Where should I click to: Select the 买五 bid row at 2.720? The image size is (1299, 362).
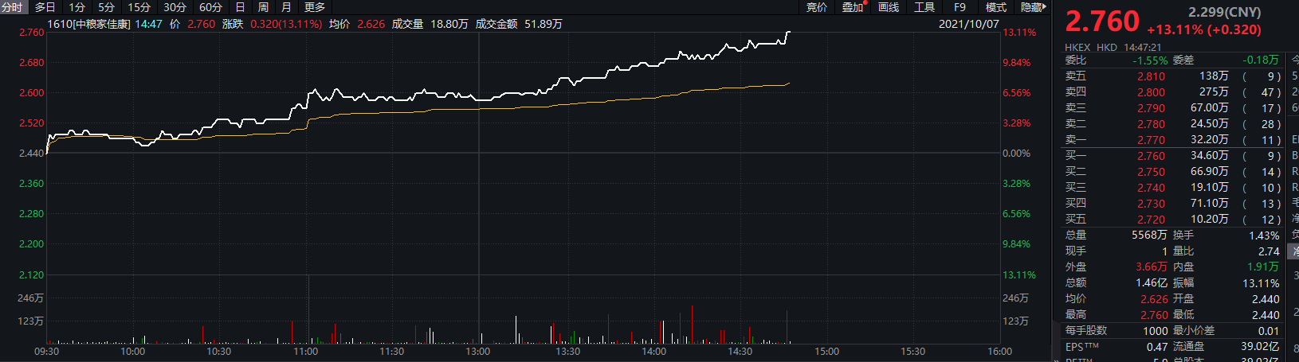pos(1173,220)
